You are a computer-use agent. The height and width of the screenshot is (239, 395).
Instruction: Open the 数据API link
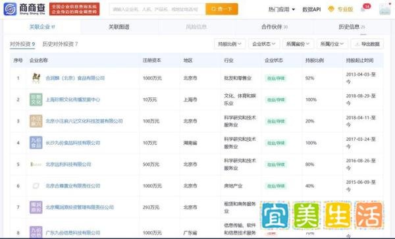point(311,9)
